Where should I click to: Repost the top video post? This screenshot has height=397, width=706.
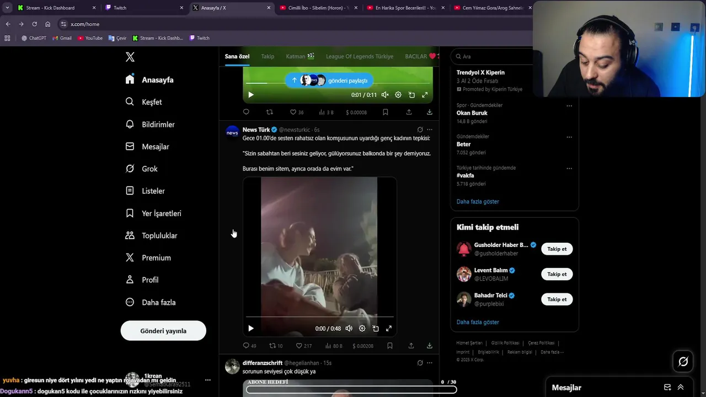pyautogui.click(x=270, y=112)
